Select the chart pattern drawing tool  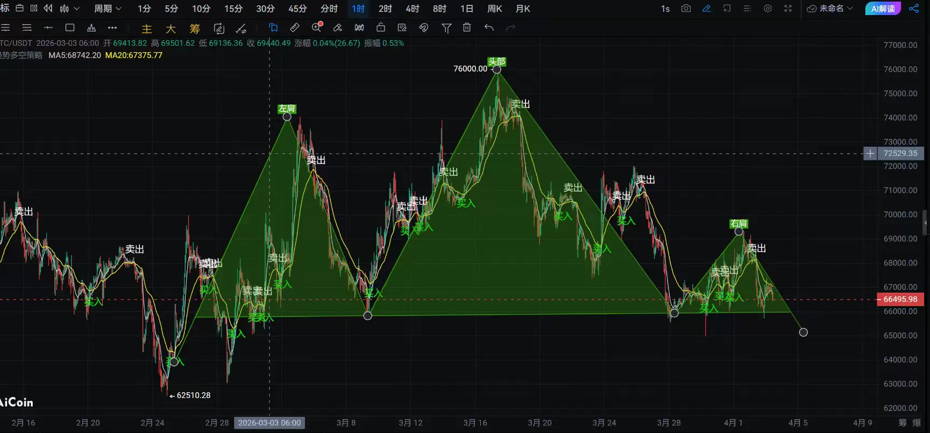click(x=91, y=28)
